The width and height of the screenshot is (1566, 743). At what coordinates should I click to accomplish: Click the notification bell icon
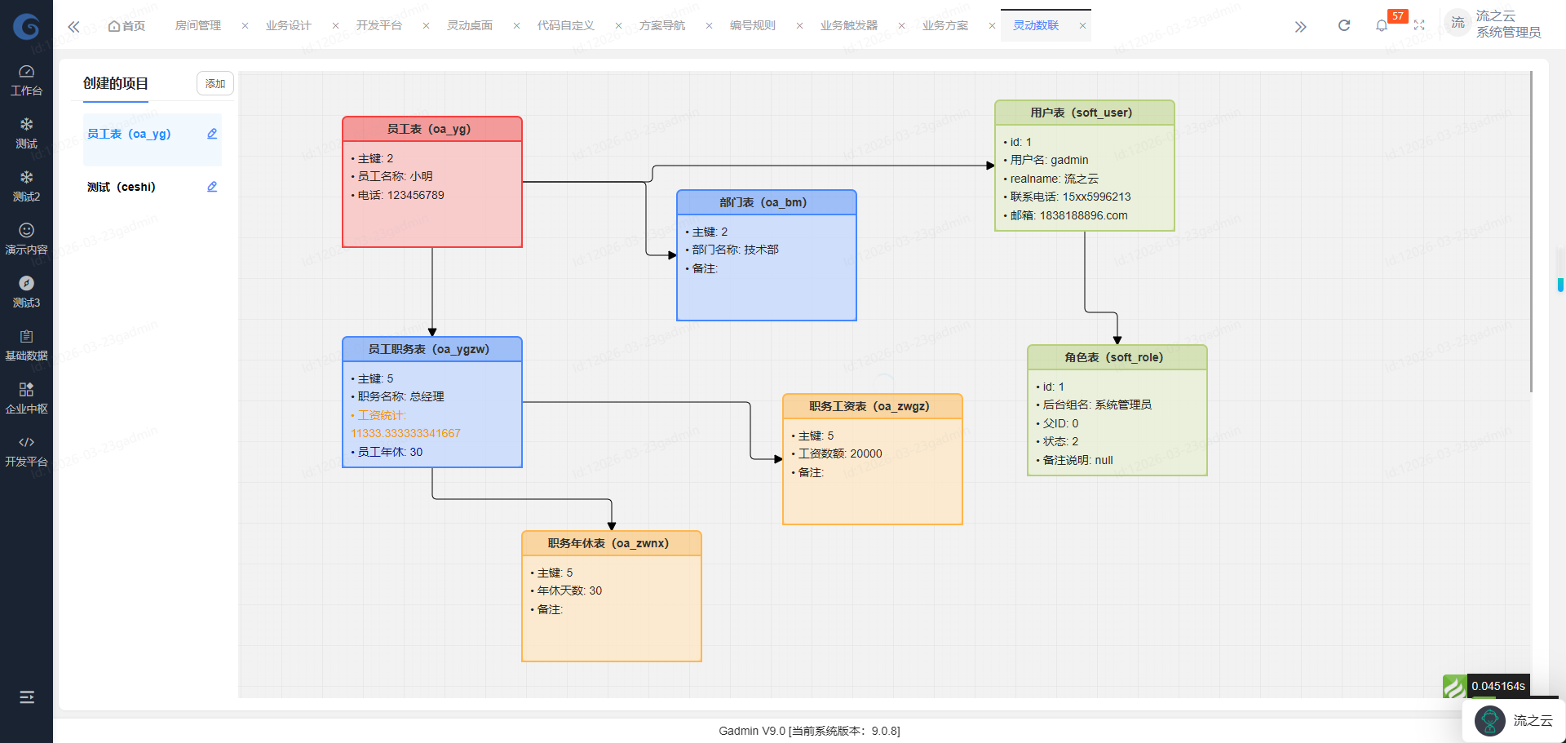pyautogui.click(x=1381, y=26)
